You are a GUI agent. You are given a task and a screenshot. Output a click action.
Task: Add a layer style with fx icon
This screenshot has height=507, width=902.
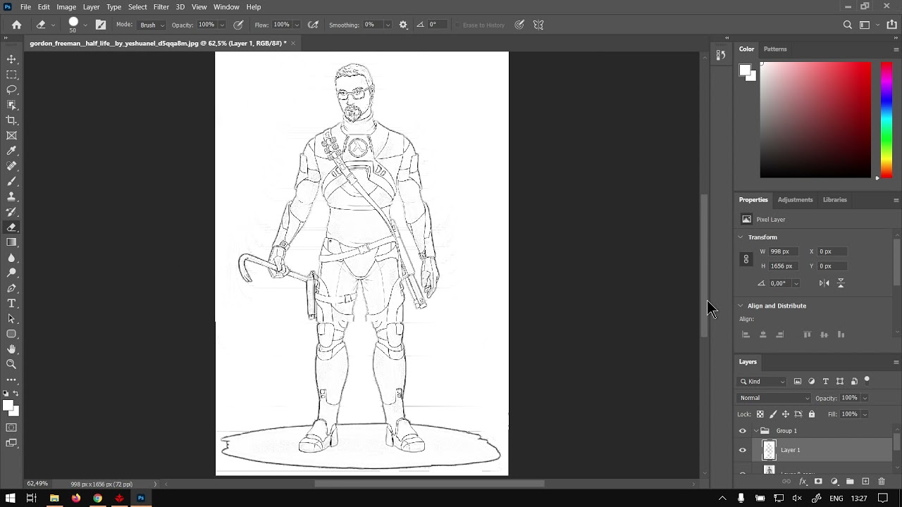pos(803,482)
